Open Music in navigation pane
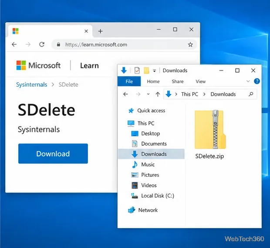The image size is (270, 248). point(143,164)
